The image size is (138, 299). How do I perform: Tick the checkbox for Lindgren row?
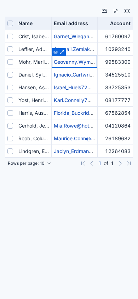pyautogui.click(x=10, y=151)
